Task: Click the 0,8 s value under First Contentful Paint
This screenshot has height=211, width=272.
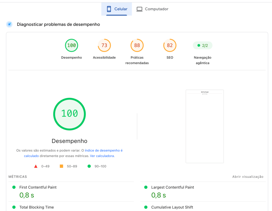Action: 27,195
